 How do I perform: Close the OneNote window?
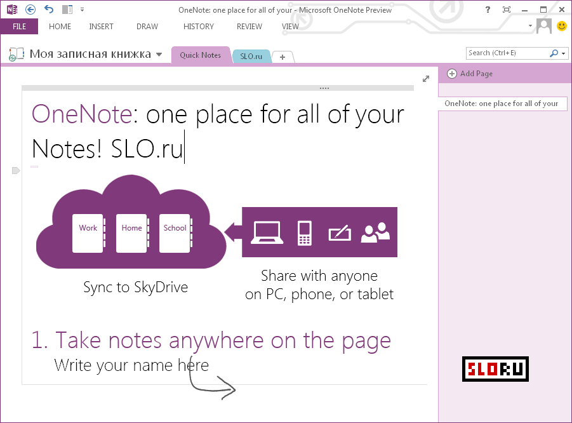click(562, 10)
